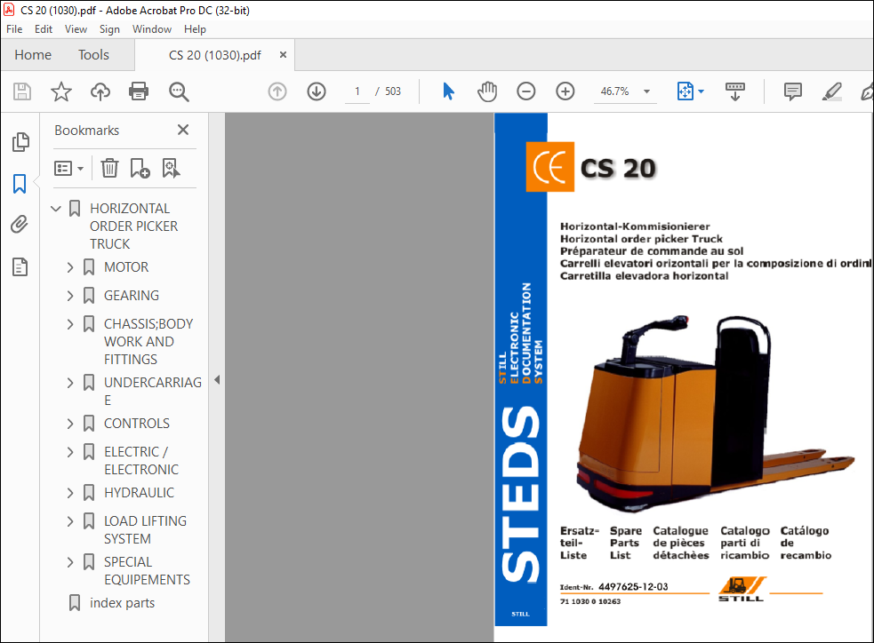Screen dimensions: 874x643
Task: Switch to the Home tab
Action: (33, 54)
